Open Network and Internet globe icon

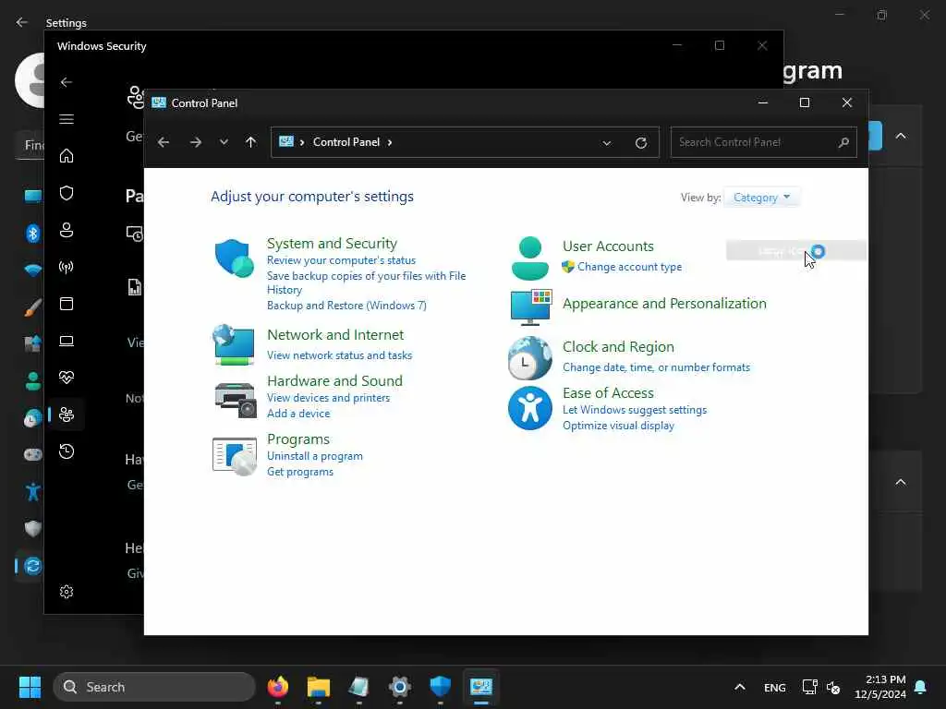tap(234, 345)
